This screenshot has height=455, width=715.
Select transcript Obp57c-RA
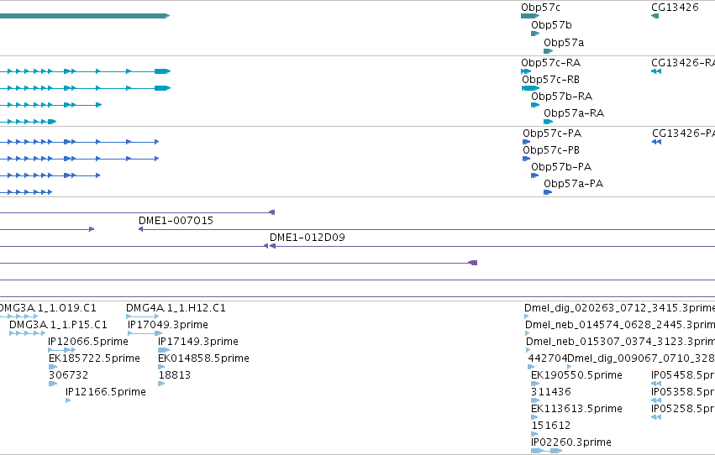pos(551,63)
